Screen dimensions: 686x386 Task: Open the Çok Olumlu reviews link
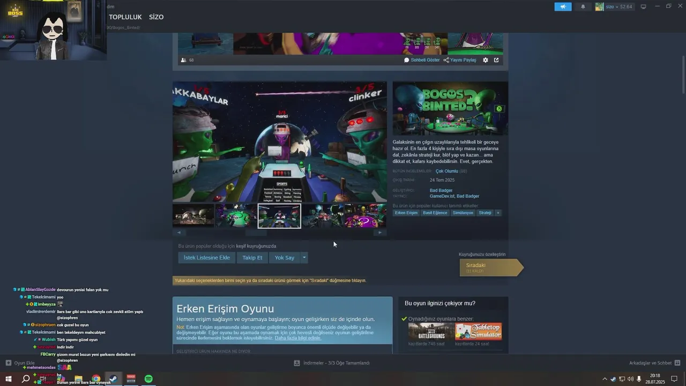[x=446, y=171]
